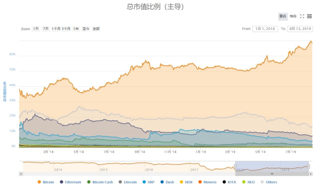Image resolution: width=317 pixels, height=186 pixels.
Task: Set zoom range to 7天
Action: [46, 29]
